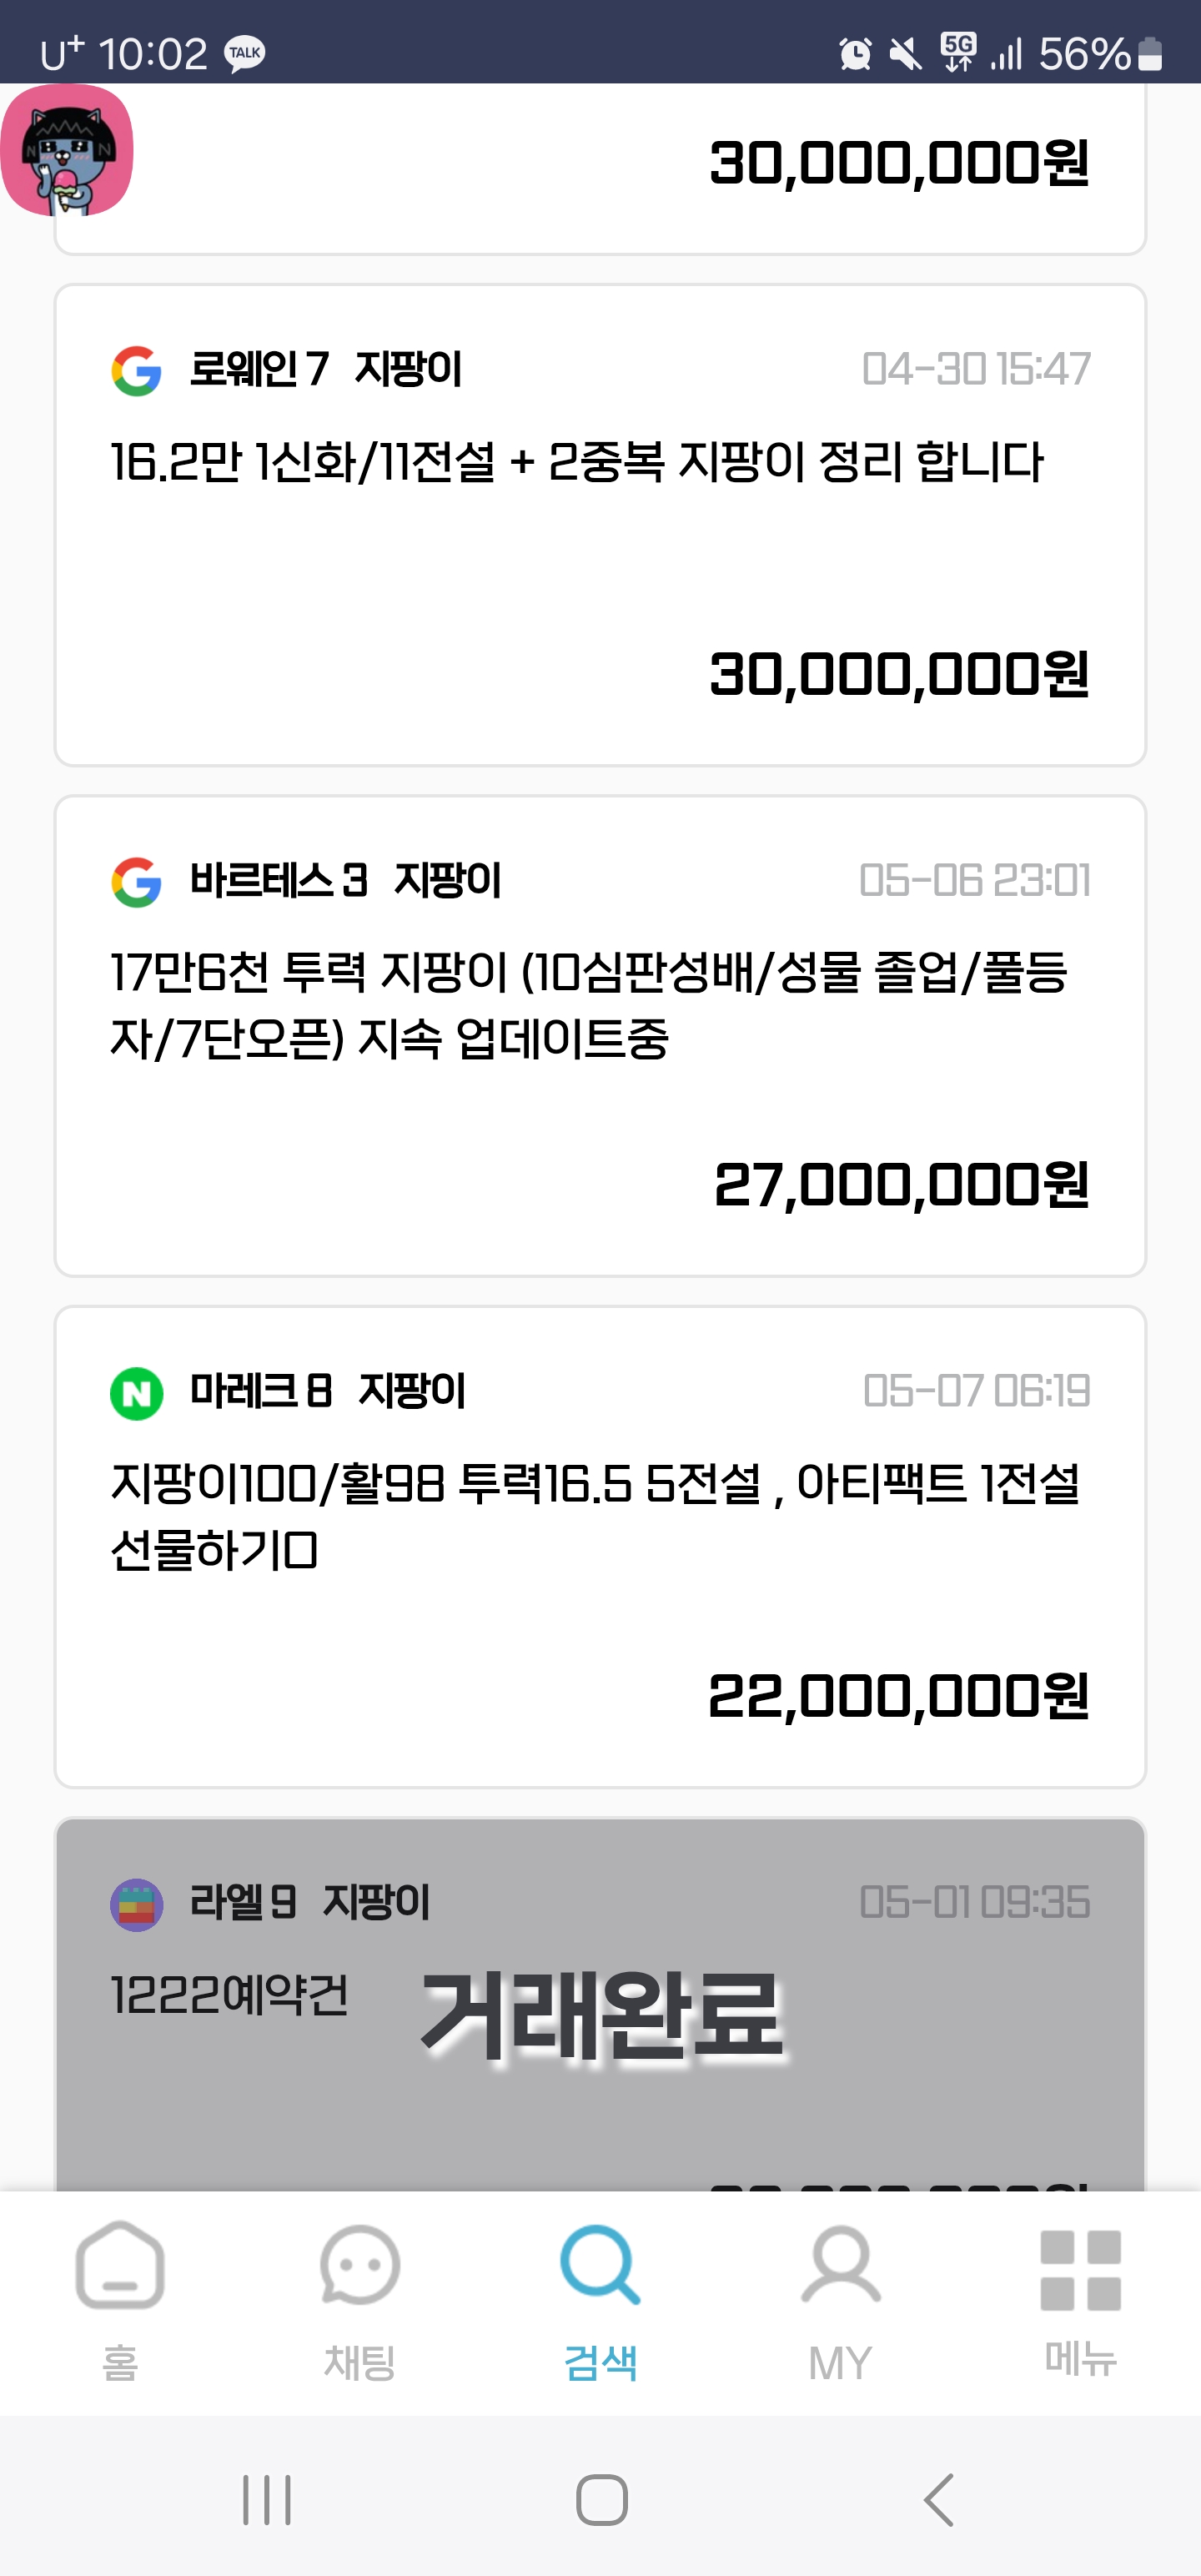Open the 16.2만 1신화/11전설 description text
Image resolution: width=1201 pixels, height=2576 pixels.
pos(576,461)
